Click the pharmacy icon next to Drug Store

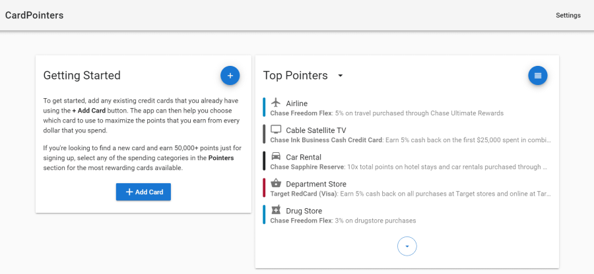coord(276,210)
